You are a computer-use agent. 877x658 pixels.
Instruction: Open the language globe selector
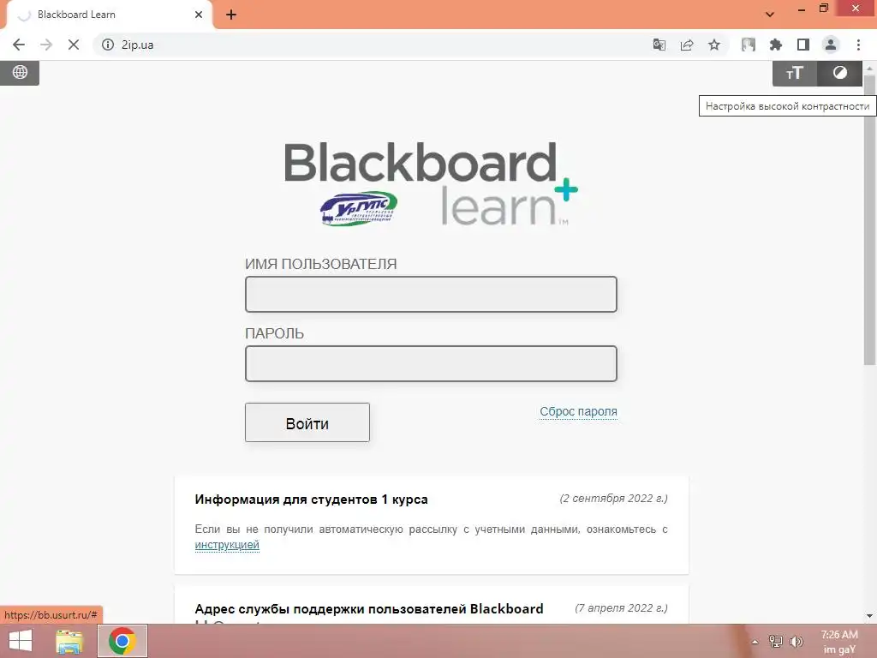pyautogui.click(x=20, y=72)
